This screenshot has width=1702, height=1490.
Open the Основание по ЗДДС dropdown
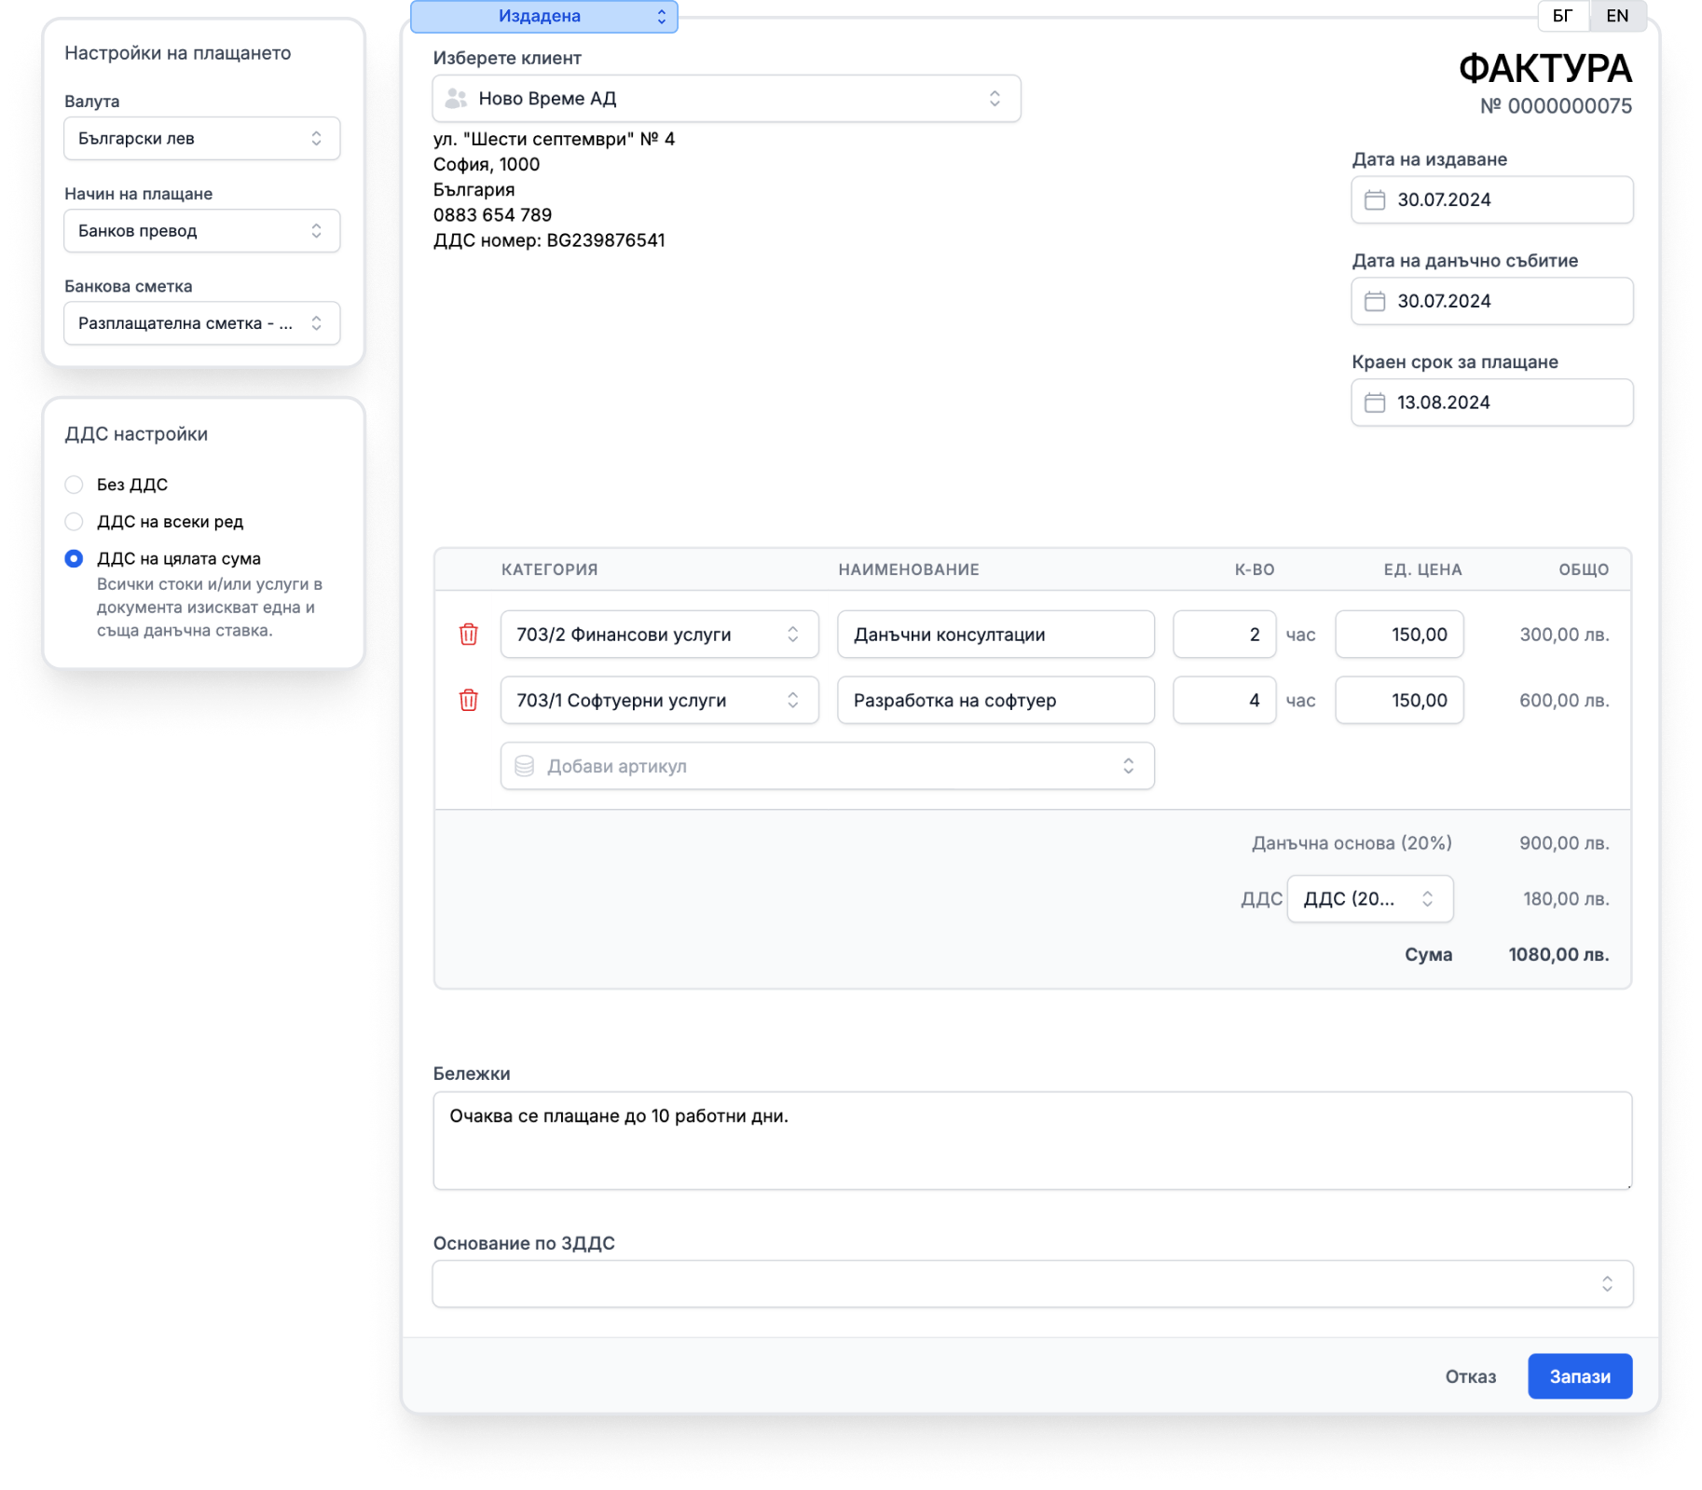pyautogui.click(x=1033, y=1284)
